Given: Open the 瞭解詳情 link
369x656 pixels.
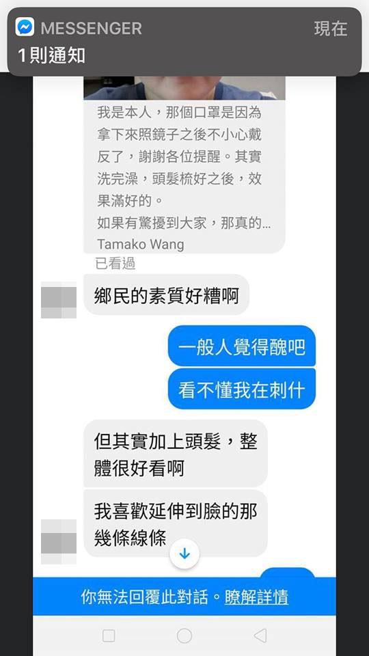Looking at the screenshot, I should point(256,597).
